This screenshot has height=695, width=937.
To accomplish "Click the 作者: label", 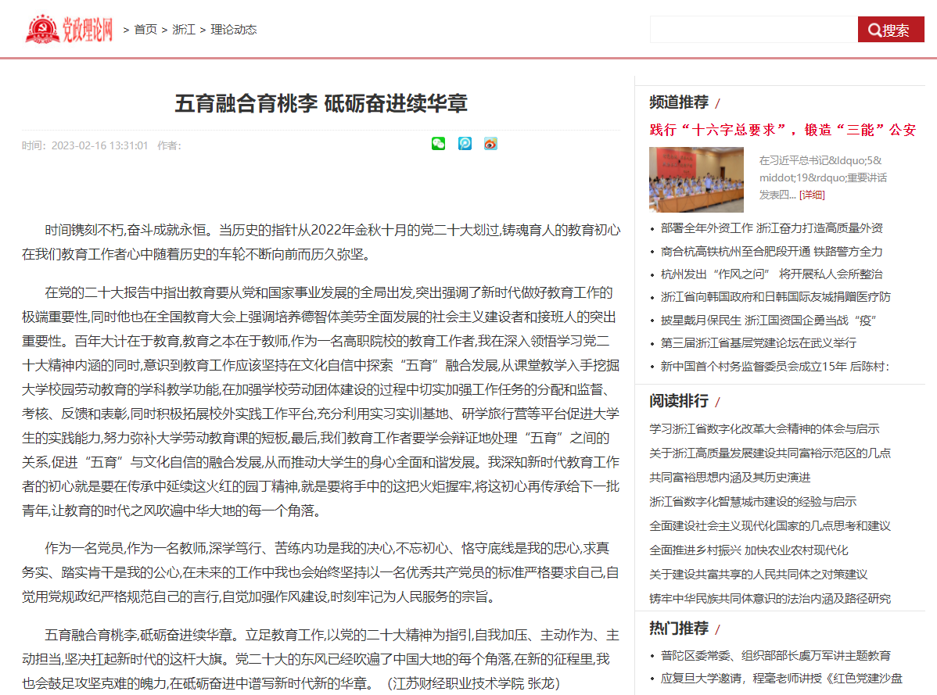I will point(169,145).
